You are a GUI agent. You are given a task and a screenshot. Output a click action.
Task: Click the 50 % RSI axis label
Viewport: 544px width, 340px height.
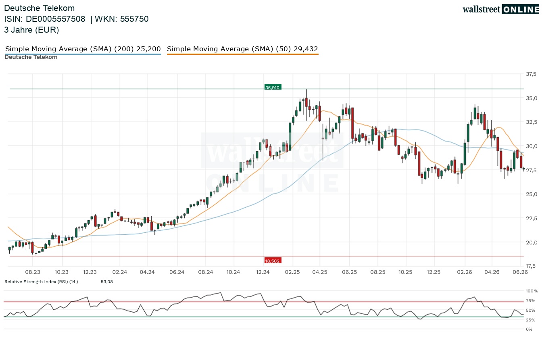pos(531,310)
